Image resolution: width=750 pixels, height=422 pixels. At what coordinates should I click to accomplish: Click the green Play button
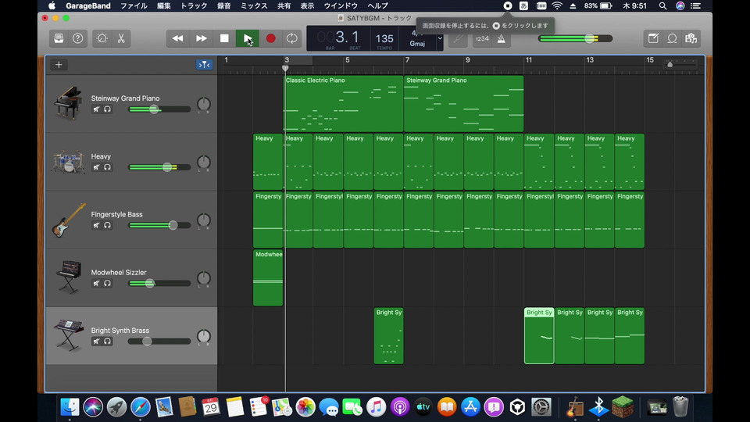point(248,38)
